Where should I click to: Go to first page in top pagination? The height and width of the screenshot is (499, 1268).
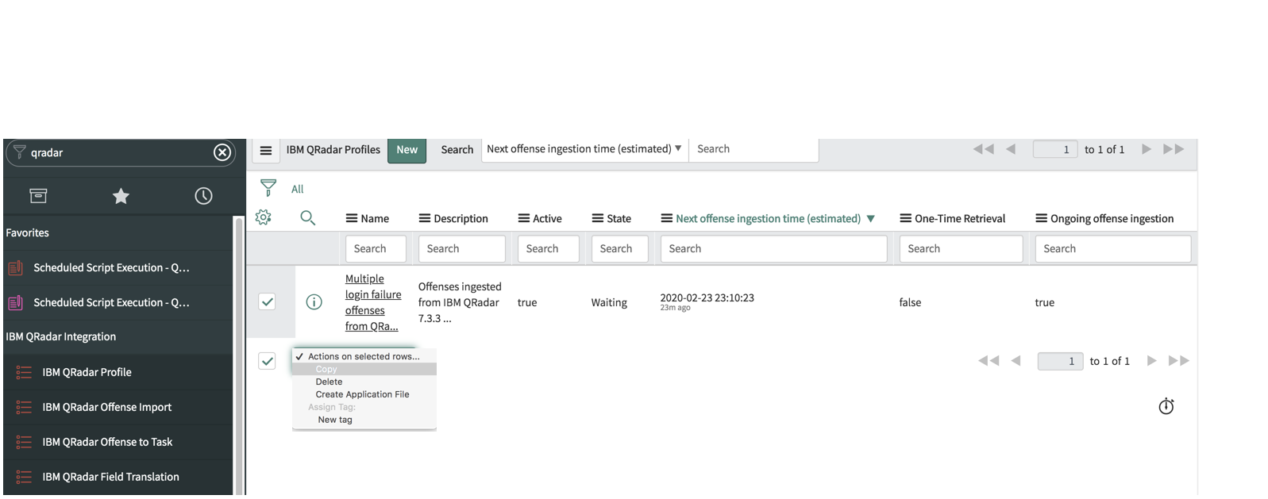point(984,149)
